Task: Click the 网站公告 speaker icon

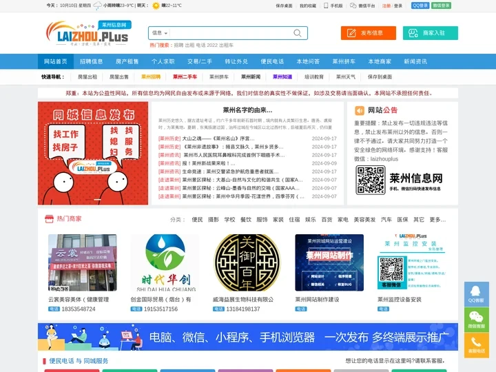Action: (360, 110)
